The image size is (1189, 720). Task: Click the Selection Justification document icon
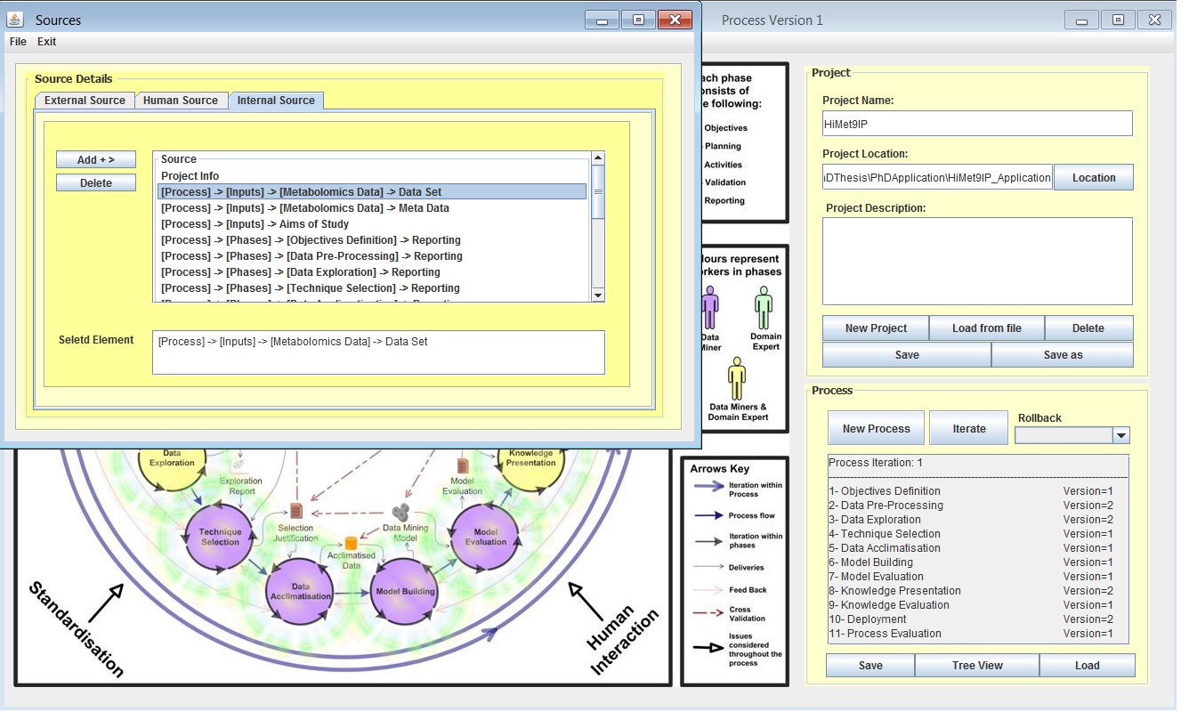click(296, 511)
